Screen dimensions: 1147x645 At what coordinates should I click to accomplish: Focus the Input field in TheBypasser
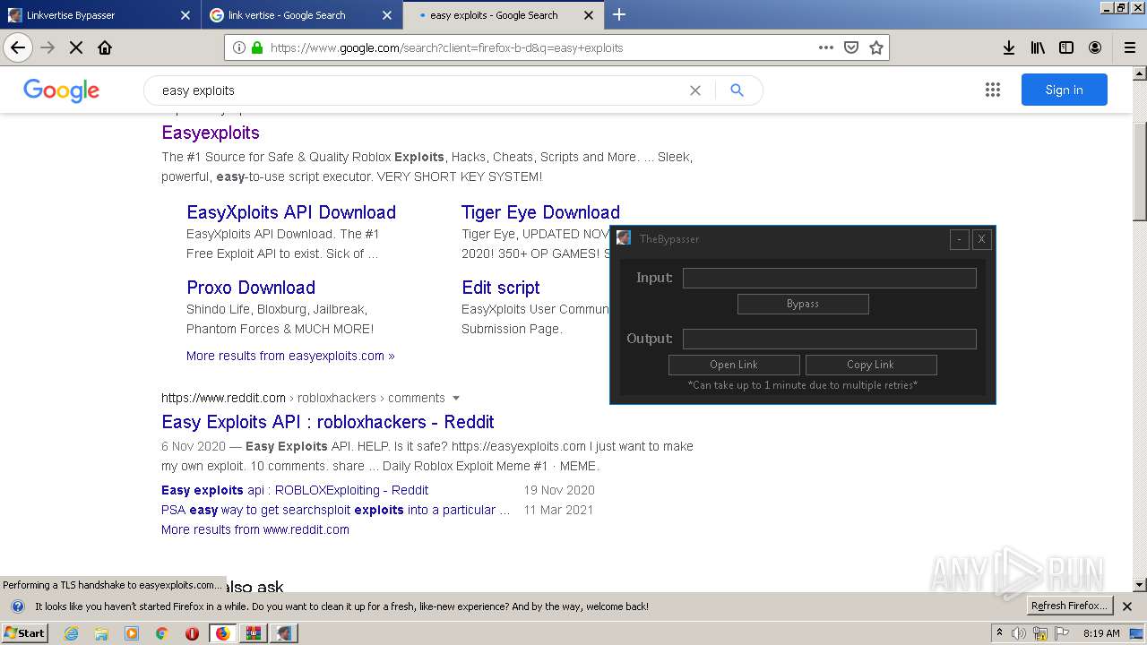click(830, 278)
